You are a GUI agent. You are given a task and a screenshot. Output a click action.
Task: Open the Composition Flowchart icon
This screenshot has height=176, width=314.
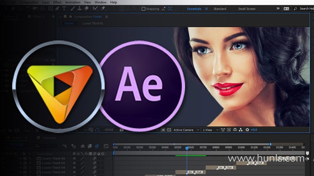(241, 130)
